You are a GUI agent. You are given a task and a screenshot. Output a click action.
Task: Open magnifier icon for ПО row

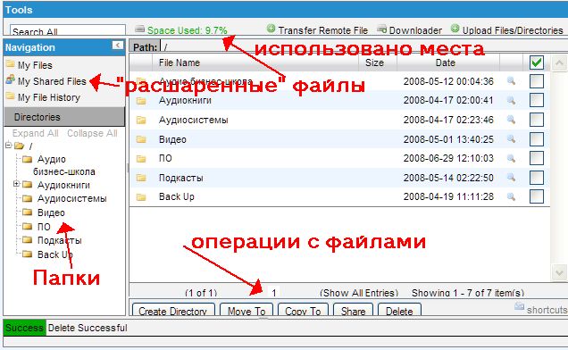point(511,158)
